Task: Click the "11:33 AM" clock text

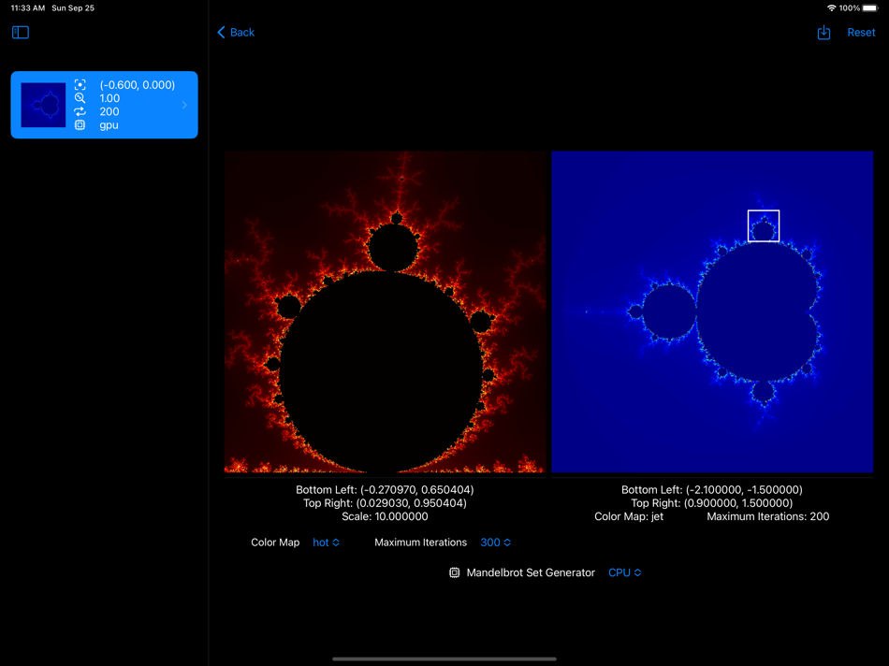Action: [28, 7]
